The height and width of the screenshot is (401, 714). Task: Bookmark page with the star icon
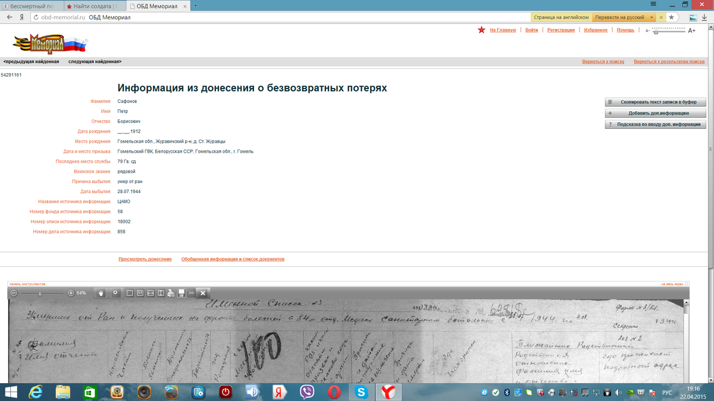671,17
